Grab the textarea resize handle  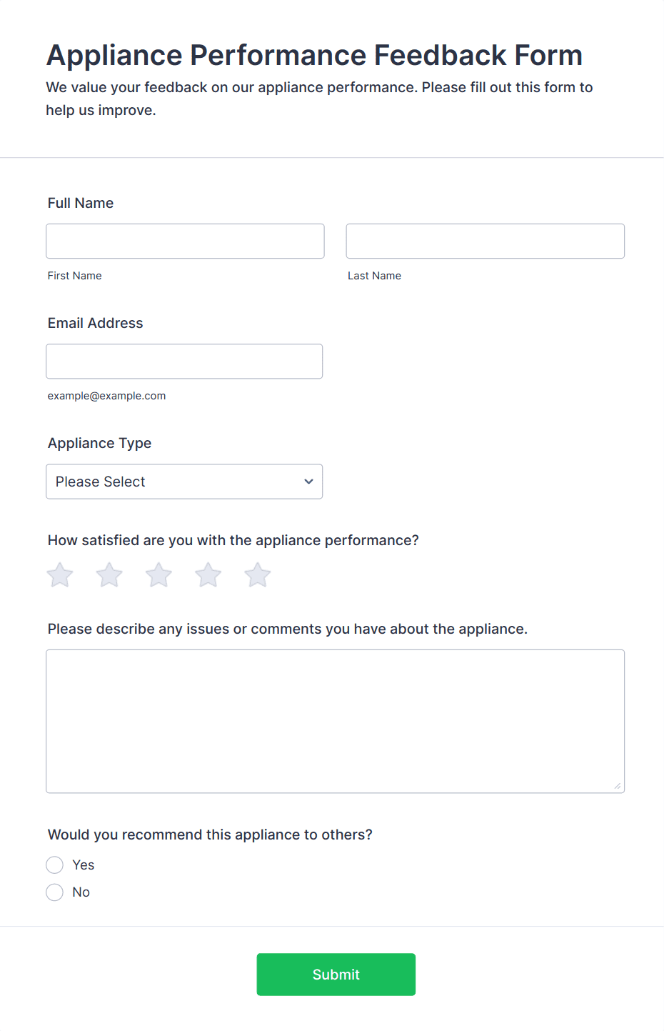618,786
